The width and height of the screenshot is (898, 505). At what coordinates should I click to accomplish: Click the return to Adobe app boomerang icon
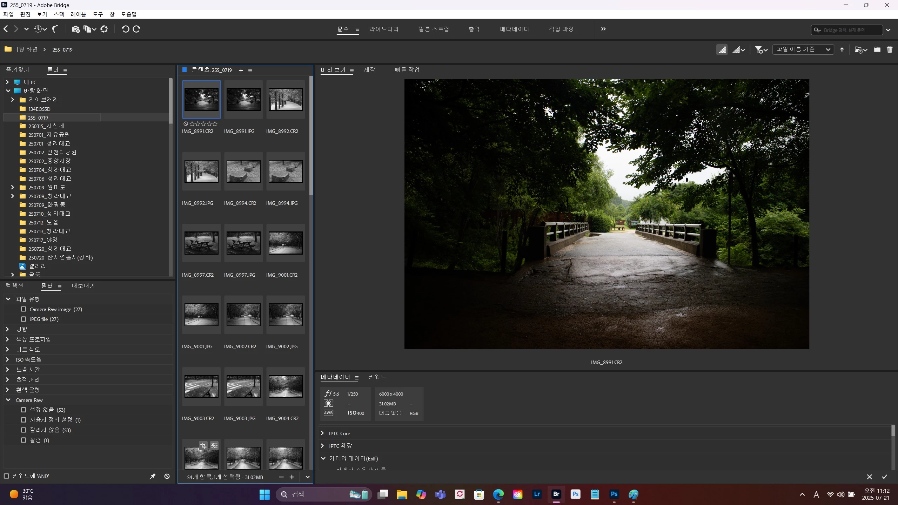(x=55, y=29)
